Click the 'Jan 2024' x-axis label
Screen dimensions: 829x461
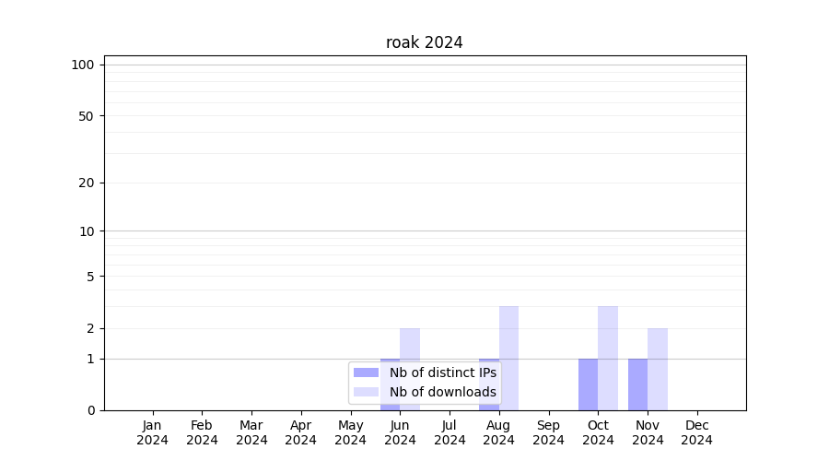coord(153,432)
